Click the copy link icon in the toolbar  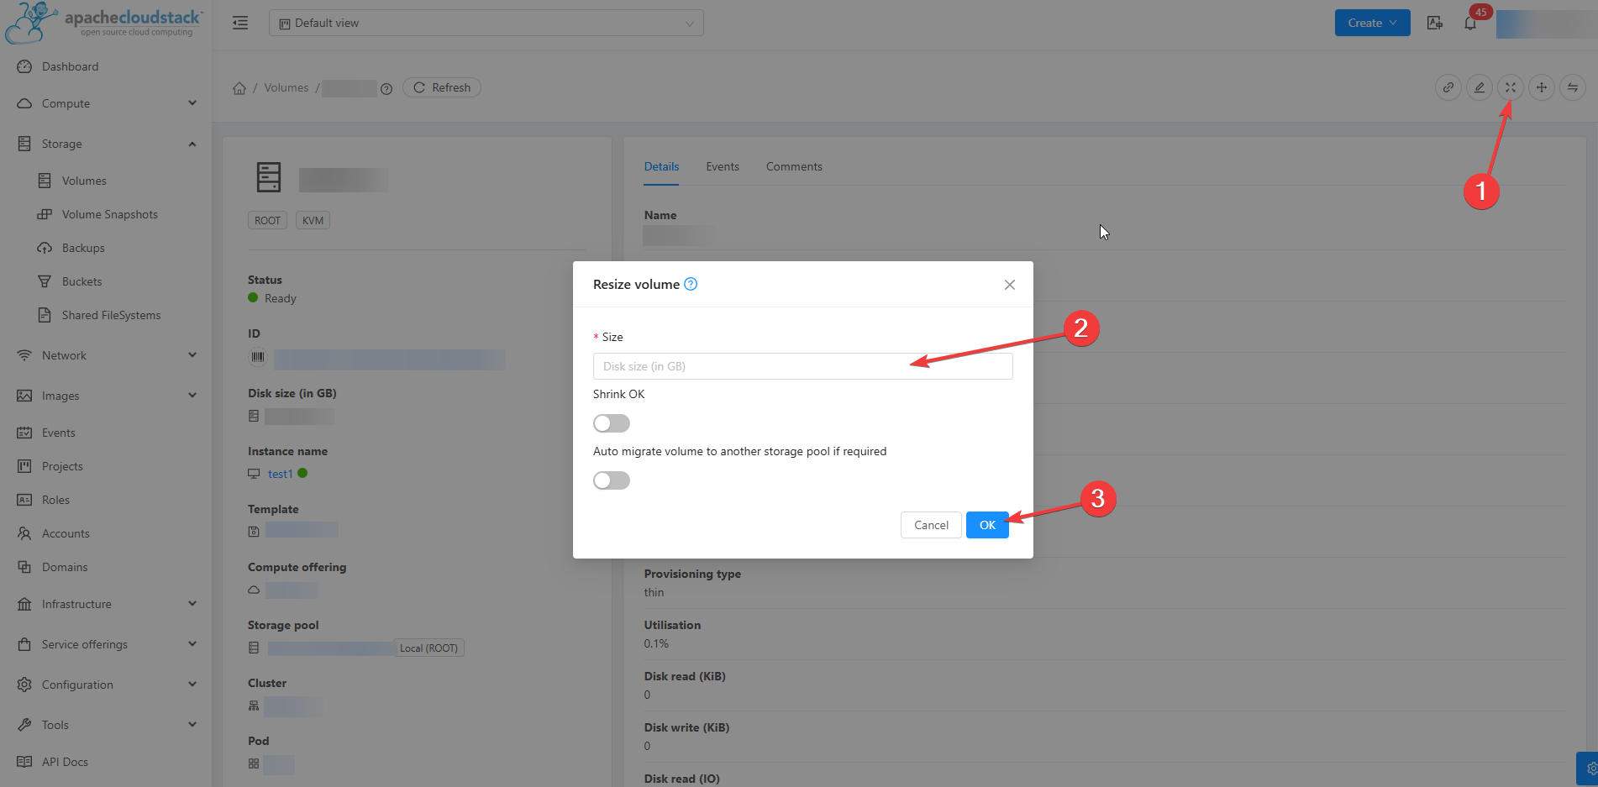pos(1448,87)
